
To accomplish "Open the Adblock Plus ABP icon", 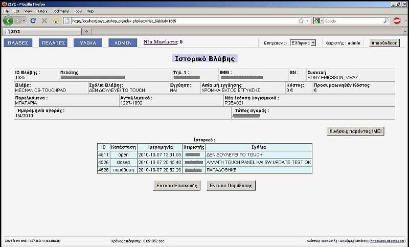I will 397,21.
